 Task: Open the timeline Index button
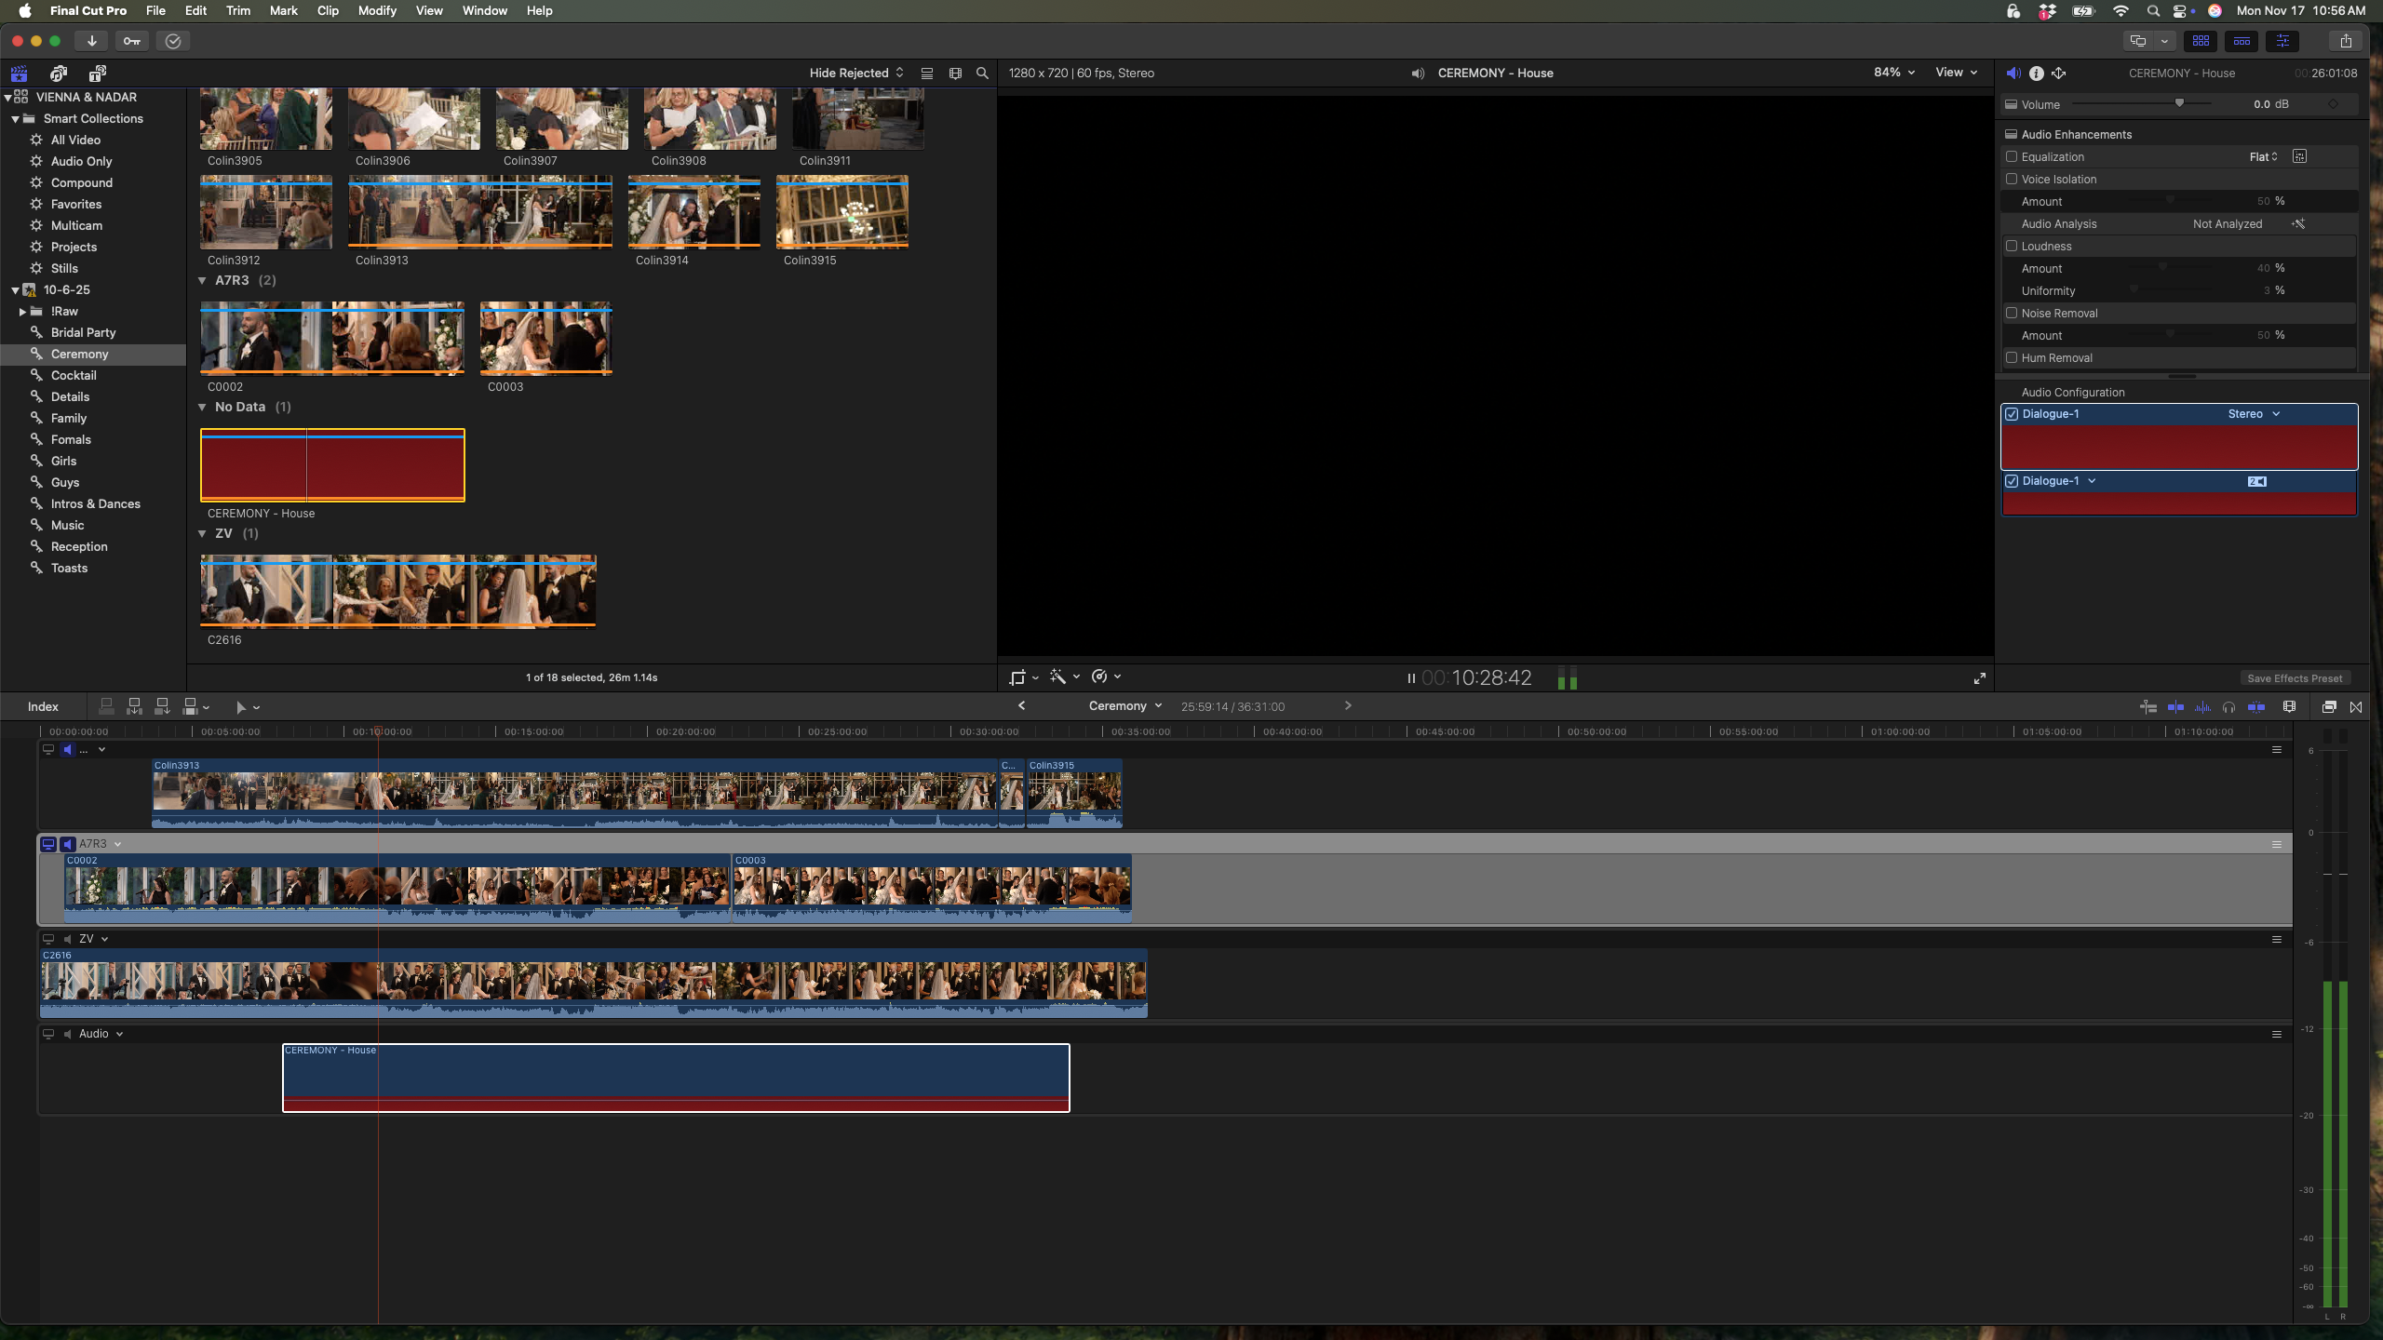coord(43,707)
